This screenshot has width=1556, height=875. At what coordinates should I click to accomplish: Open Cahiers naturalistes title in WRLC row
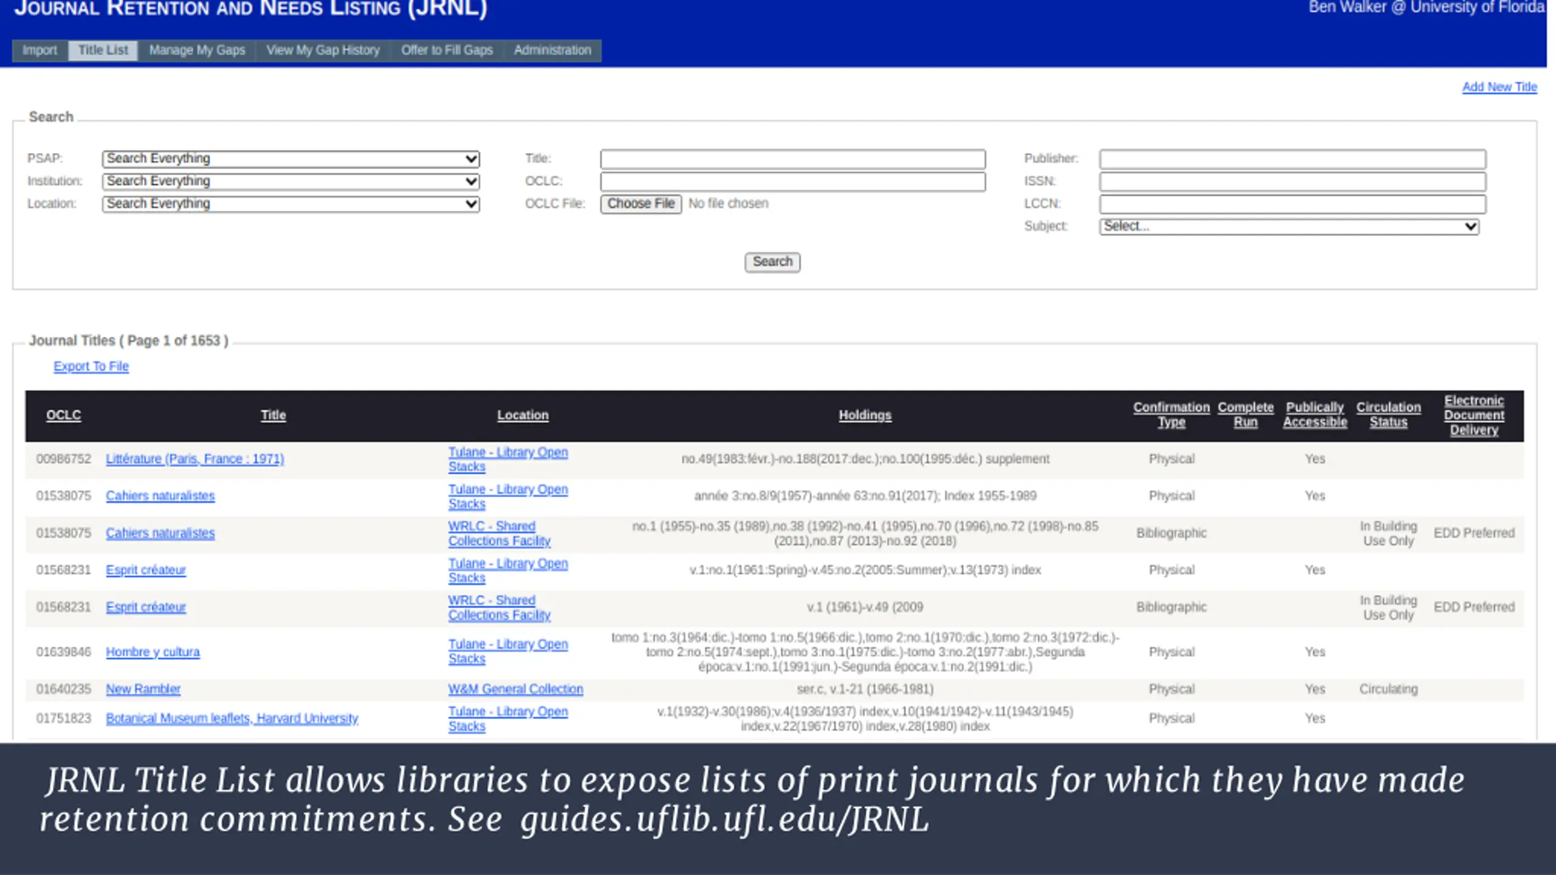point(160,533)
